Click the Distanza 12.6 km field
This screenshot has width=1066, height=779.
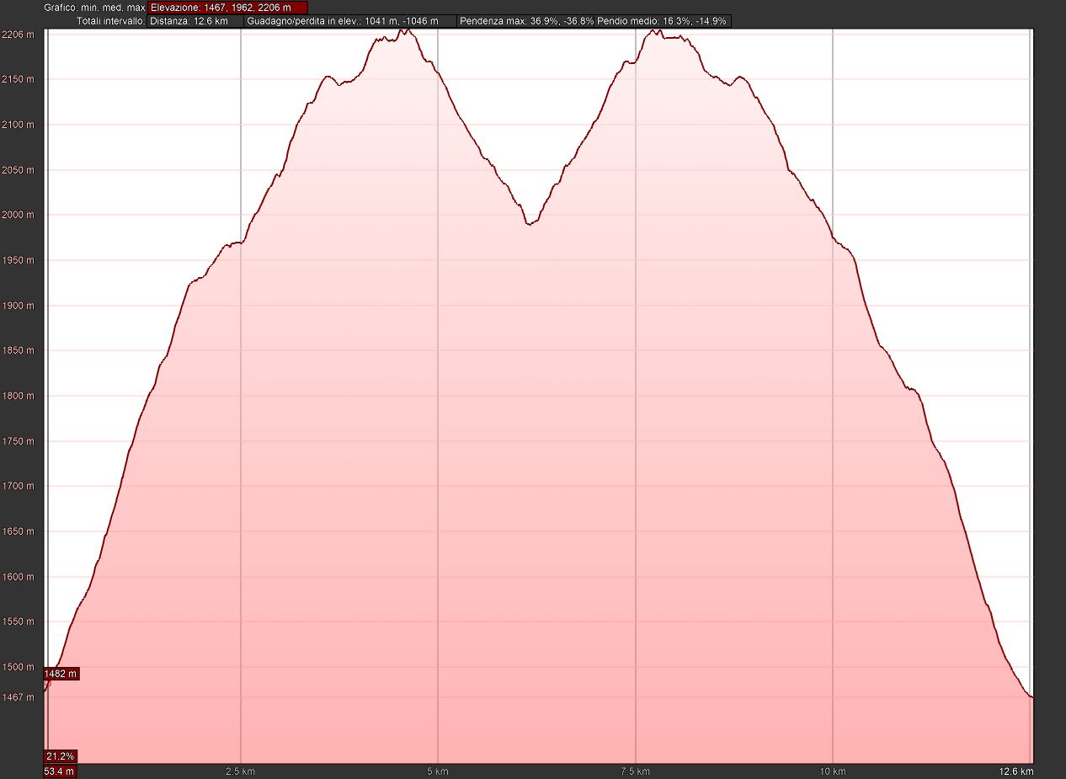pyautogui.click(x=195, y=21)
